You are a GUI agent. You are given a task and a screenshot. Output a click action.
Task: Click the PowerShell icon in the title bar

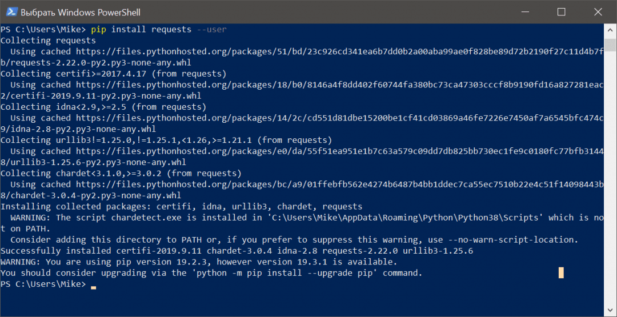pos(10,11)
